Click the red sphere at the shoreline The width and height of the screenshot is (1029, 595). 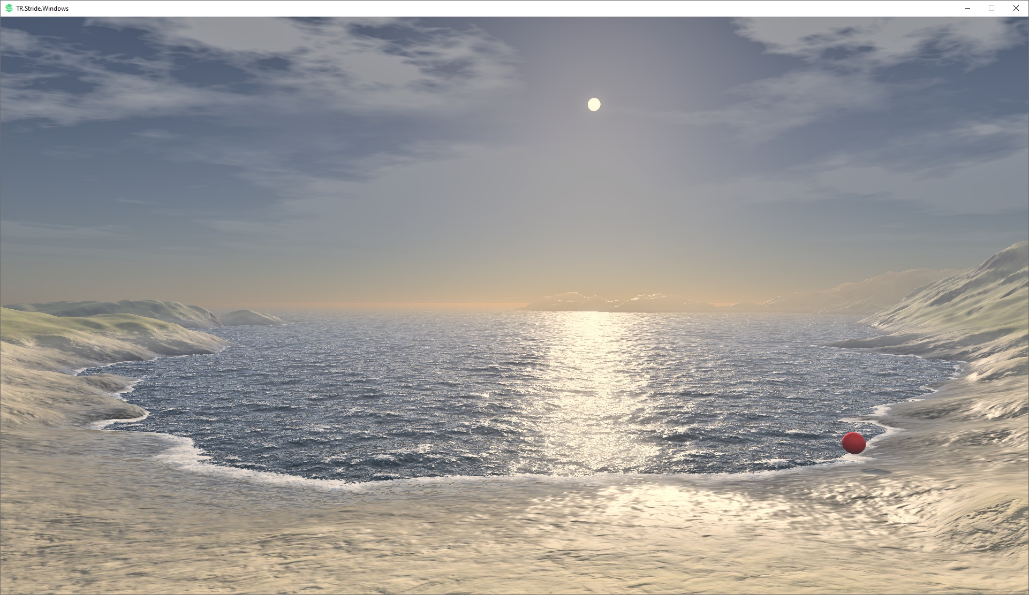tap(853, 443)
